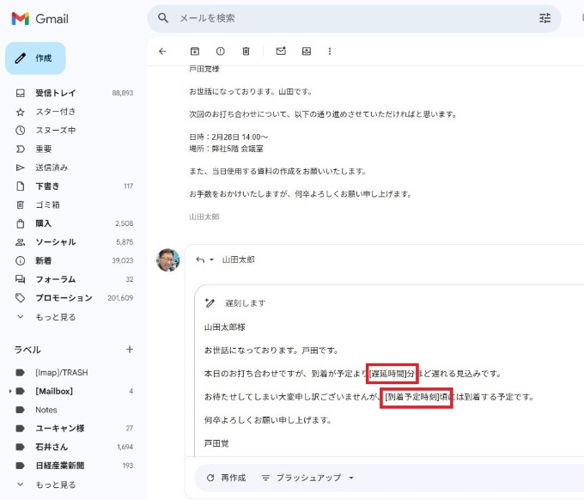Click the signature 山田太郎 in email
The width and height of the screenshot is (584, 500).
tap(204, 216)
